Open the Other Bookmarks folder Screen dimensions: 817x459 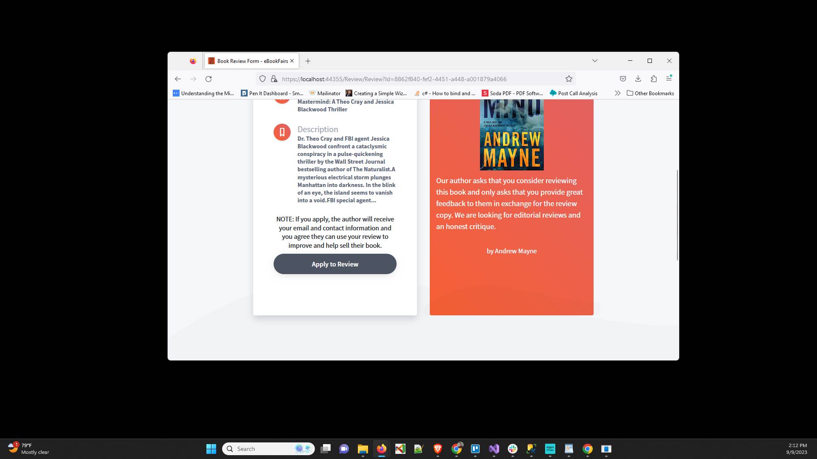pos(650,93)
